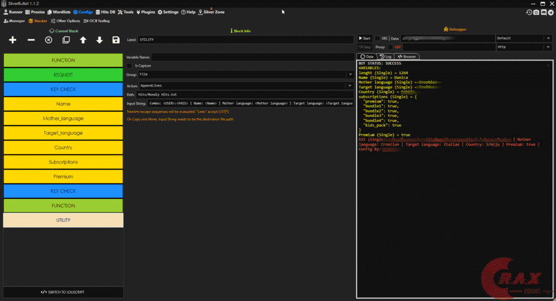Click the clone block icon
The height and width of the screenshot is (301, 556).
click(x=66, y=40)
